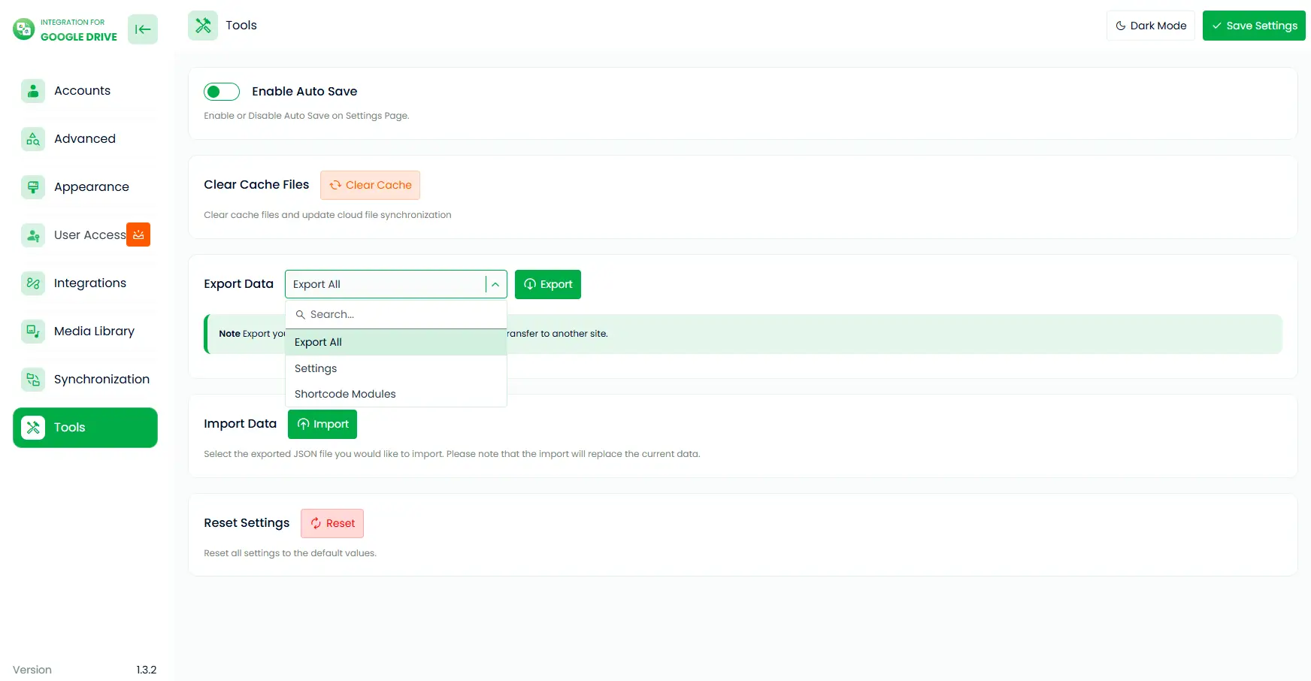
Task: Click the Media Library icon
Action: click(32, 331)
